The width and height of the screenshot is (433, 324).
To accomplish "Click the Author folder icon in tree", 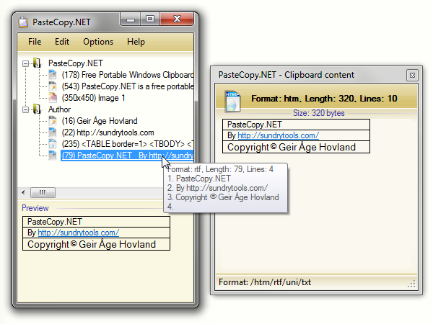I will pyautogui.click(x=37, y=109).
